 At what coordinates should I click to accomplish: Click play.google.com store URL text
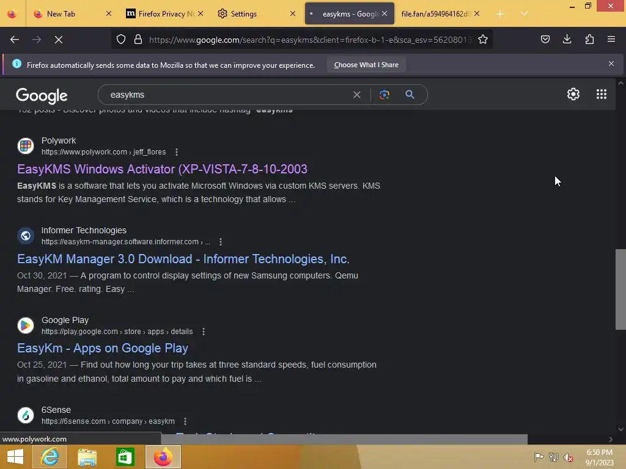click(x=117, y=332)
